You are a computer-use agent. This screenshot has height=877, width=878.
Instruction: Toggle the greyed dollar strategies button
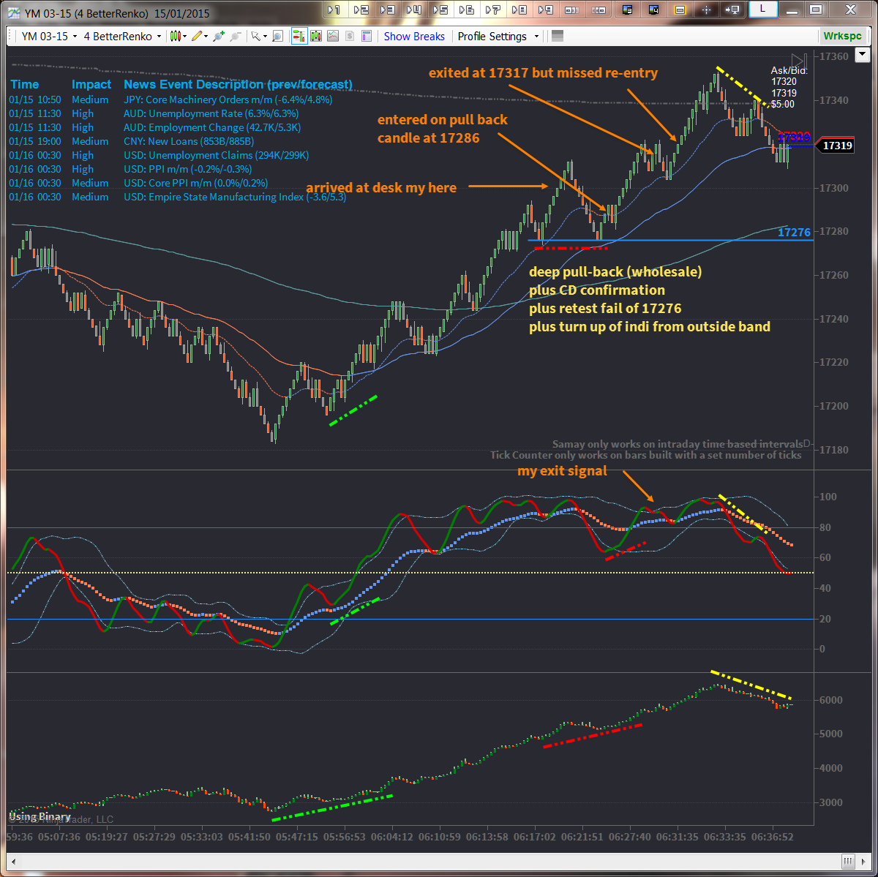pyautogui.click(x=350, y=36)
